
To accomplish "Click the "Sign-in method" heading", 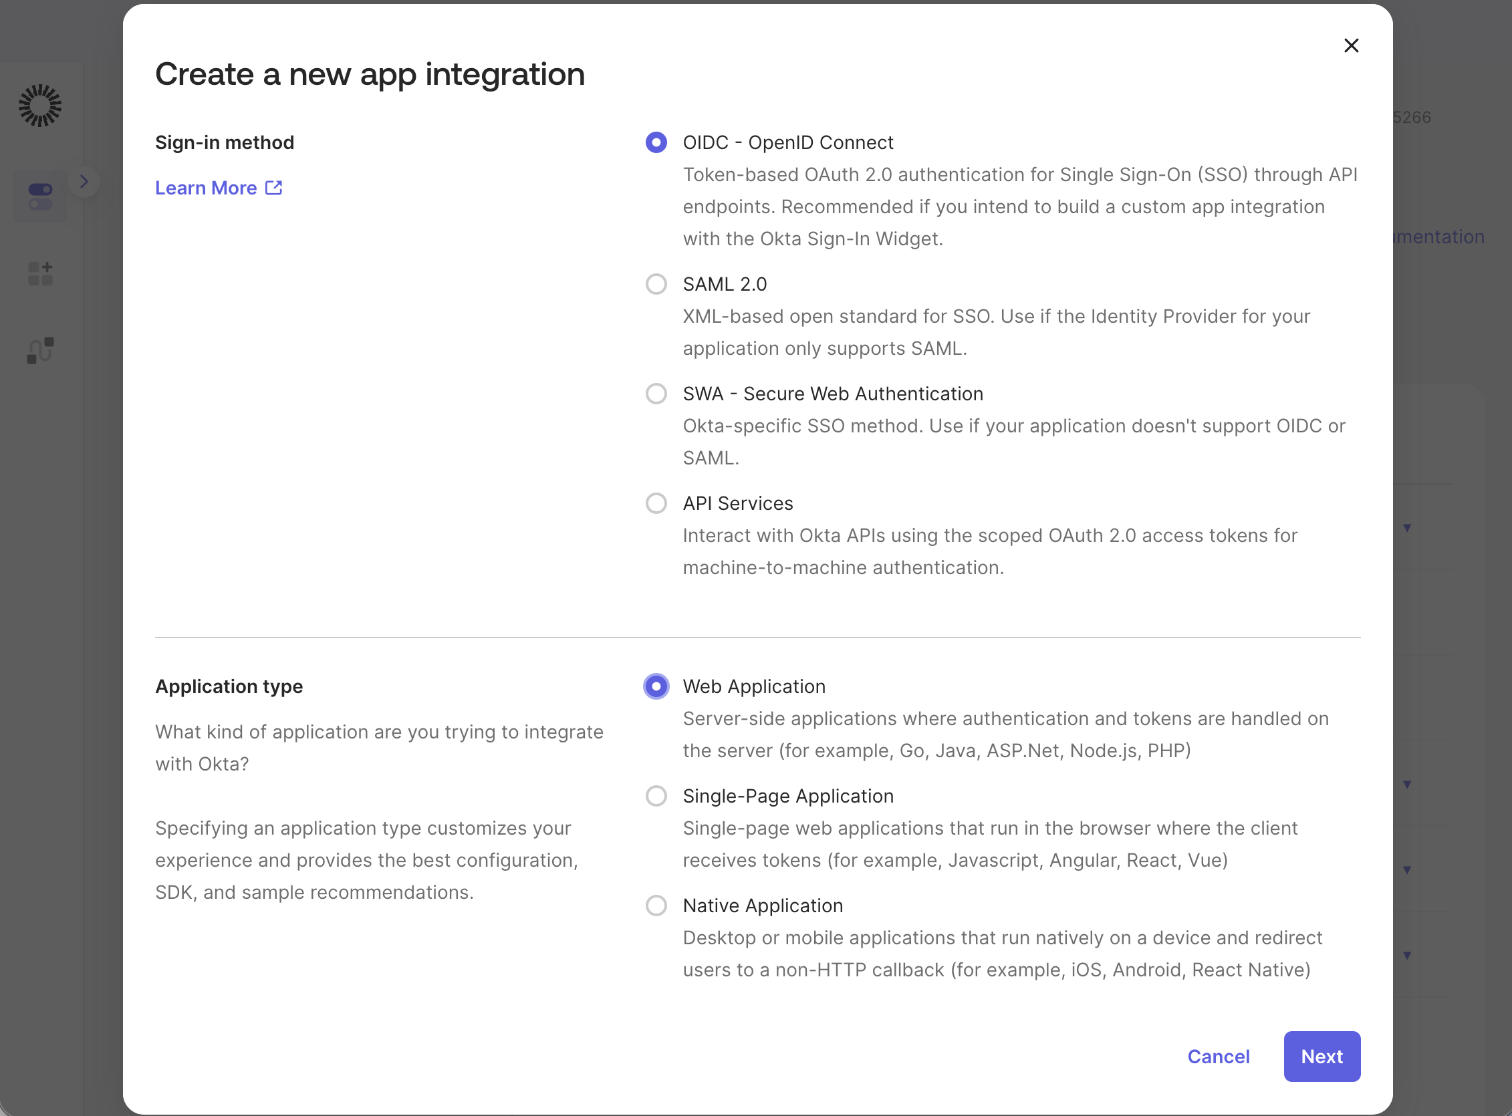I will (x=225, y=142).
